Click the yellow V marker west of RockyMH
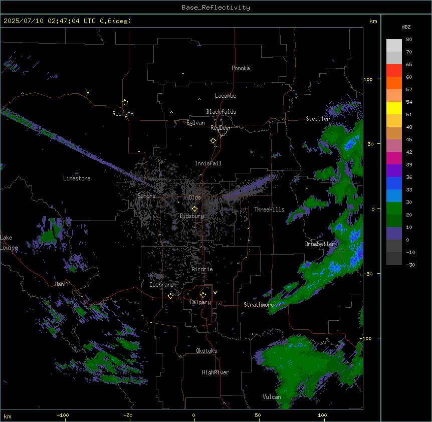This screenshot has height=422, width=432. coord(88,92)
